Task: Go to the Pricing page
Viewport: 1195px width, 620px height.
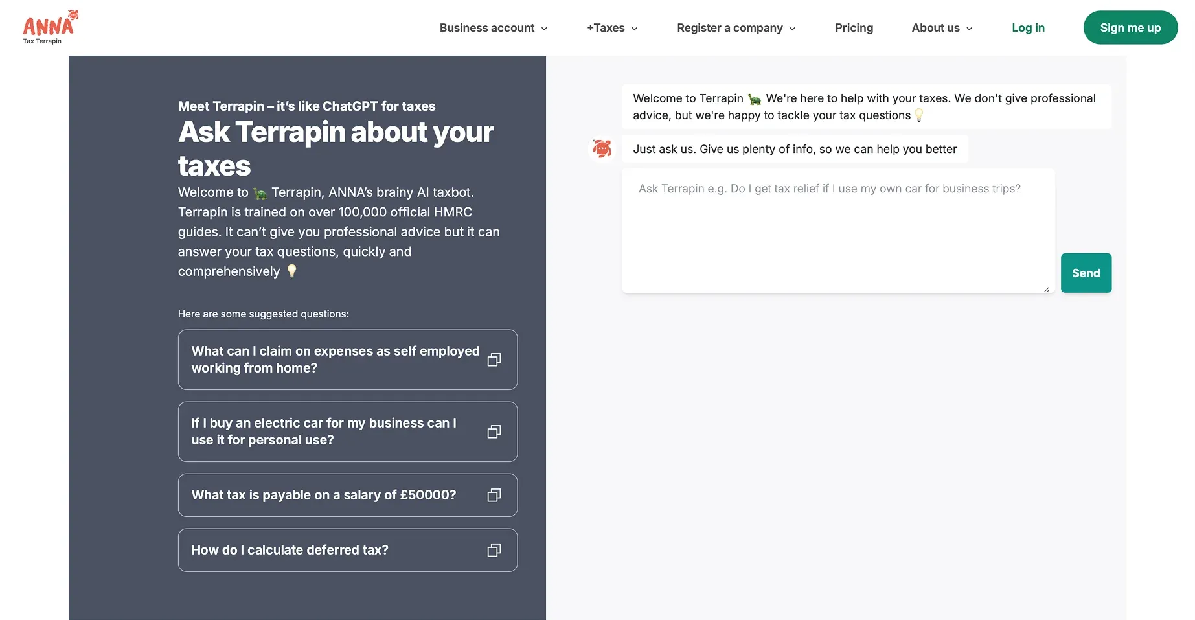Action: tap(854, 28)
